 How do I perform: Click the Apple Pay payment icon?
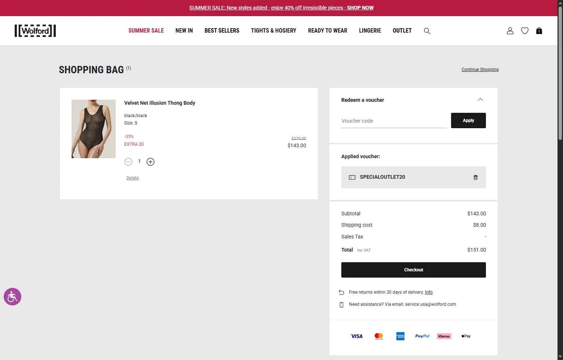[x=466, y=336]
